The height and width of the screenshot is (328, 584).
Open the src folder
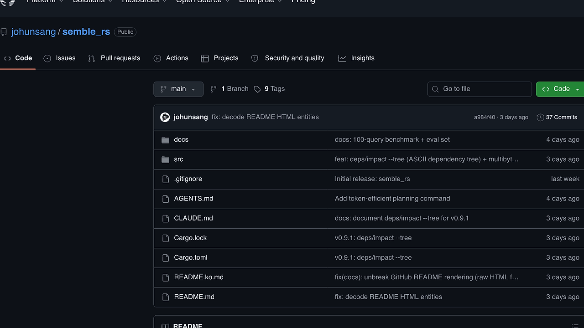pos(179,159)
